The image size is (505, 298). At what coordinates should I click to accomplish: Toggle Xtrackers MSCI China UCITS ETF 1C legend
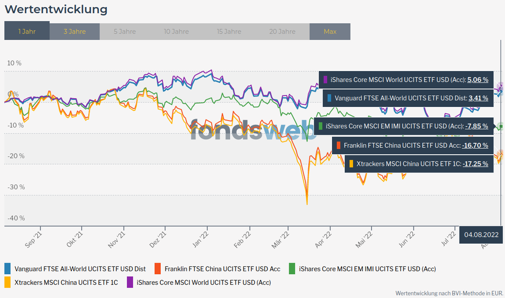[66, 282]
